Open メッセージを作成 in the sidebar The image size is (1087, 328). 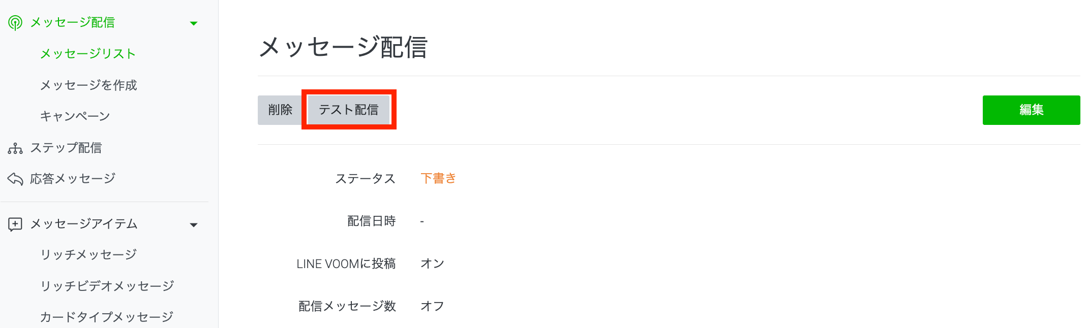tap(88, 85)
